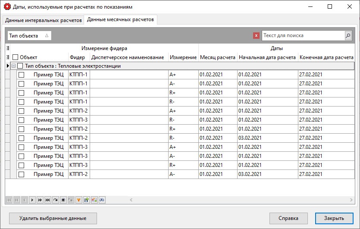This screenshot has width=360, height=229.
Task: Click the Справка button
Action: tap(288, 218)
